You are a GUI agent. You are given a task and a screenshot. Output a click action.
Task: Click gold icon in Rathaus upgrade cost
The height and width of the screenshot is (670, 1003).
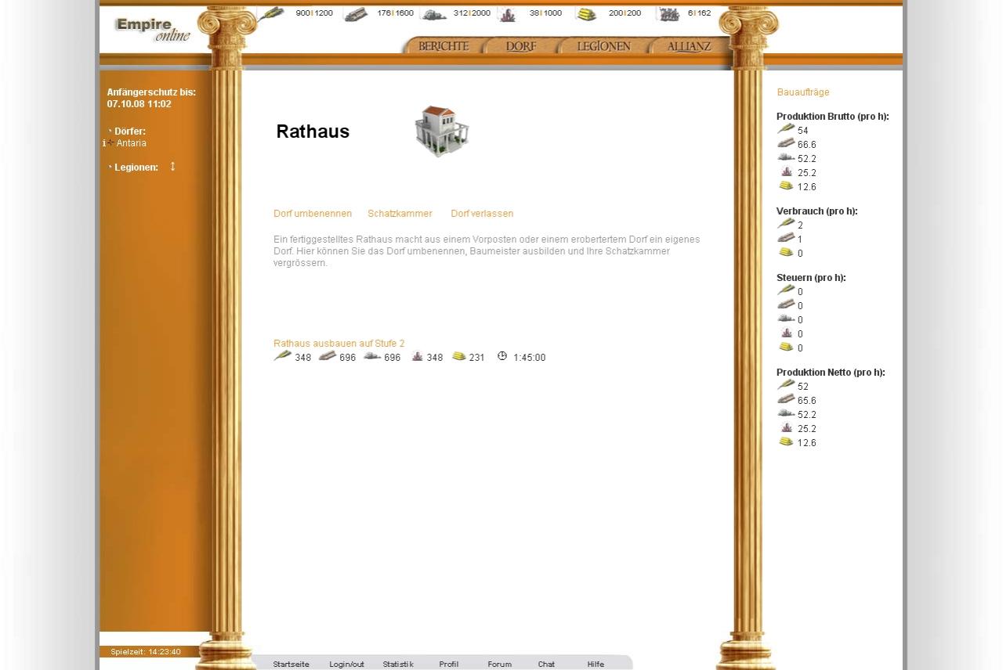[x=459, y=356]
